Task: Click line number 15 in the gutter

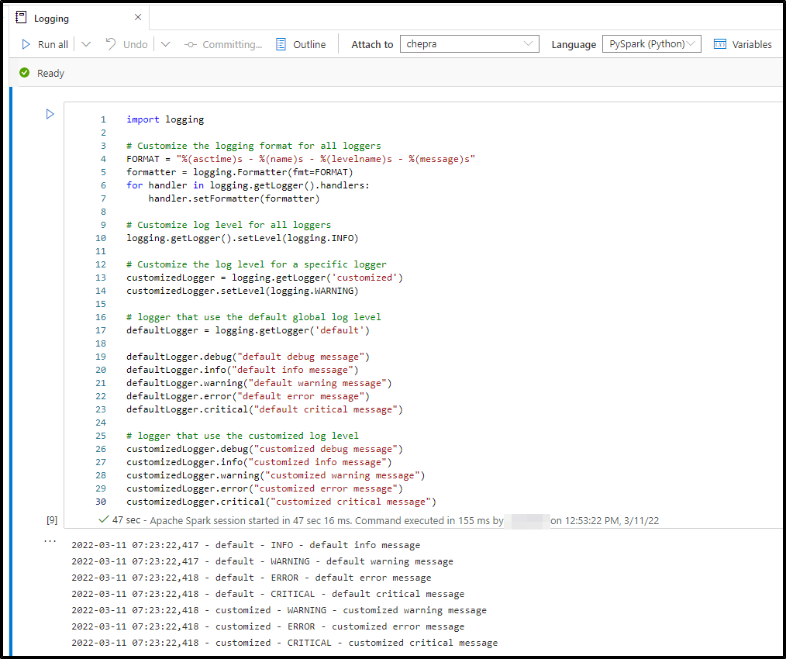Action: click(x=100, y=304)
